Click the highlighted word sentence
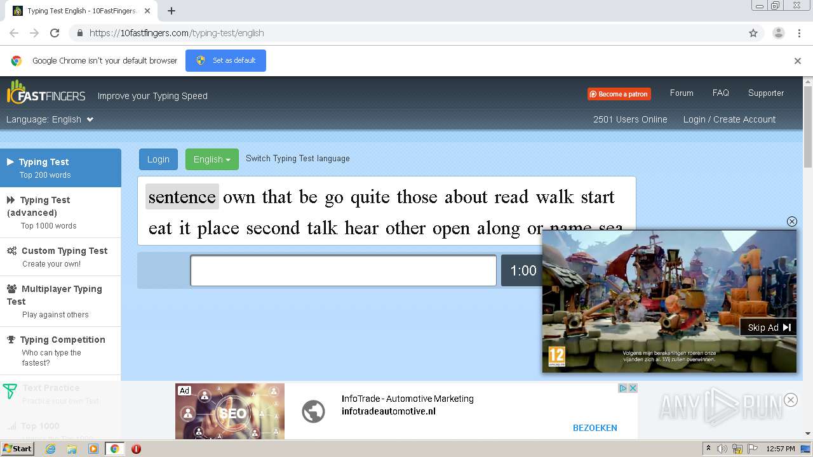Viewport: 813px width, 457px height. click(182, 197)
